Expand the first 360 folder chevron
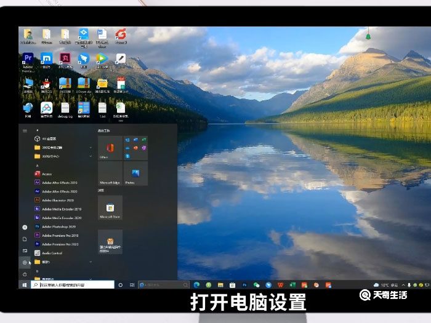The height and width of the screenshot is (323, 431). coord(91,148)
